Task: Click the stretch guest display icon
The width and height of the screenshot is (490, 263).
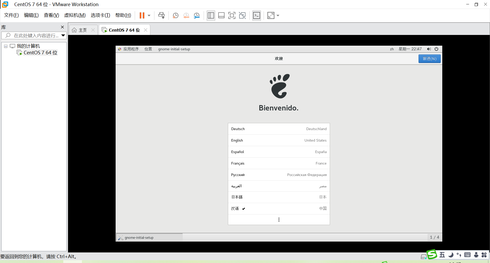Action: coord(271,16)
